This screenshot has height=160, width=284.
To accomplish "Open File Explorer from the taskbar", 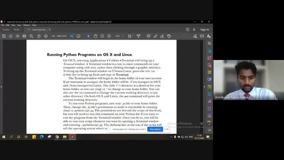I will [x=65, y=137].
